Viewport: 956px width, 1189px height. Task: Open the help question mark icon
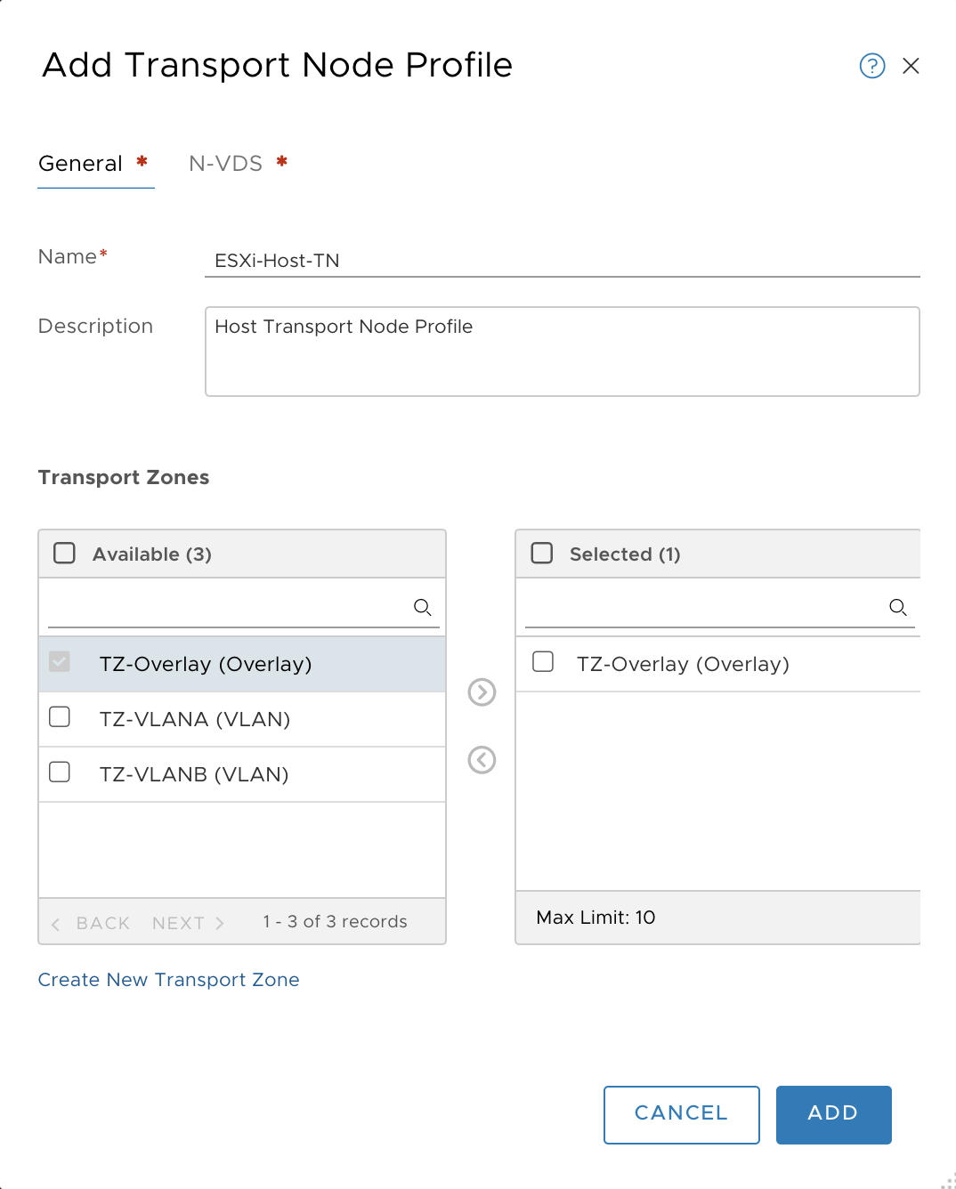coord(871,66)
